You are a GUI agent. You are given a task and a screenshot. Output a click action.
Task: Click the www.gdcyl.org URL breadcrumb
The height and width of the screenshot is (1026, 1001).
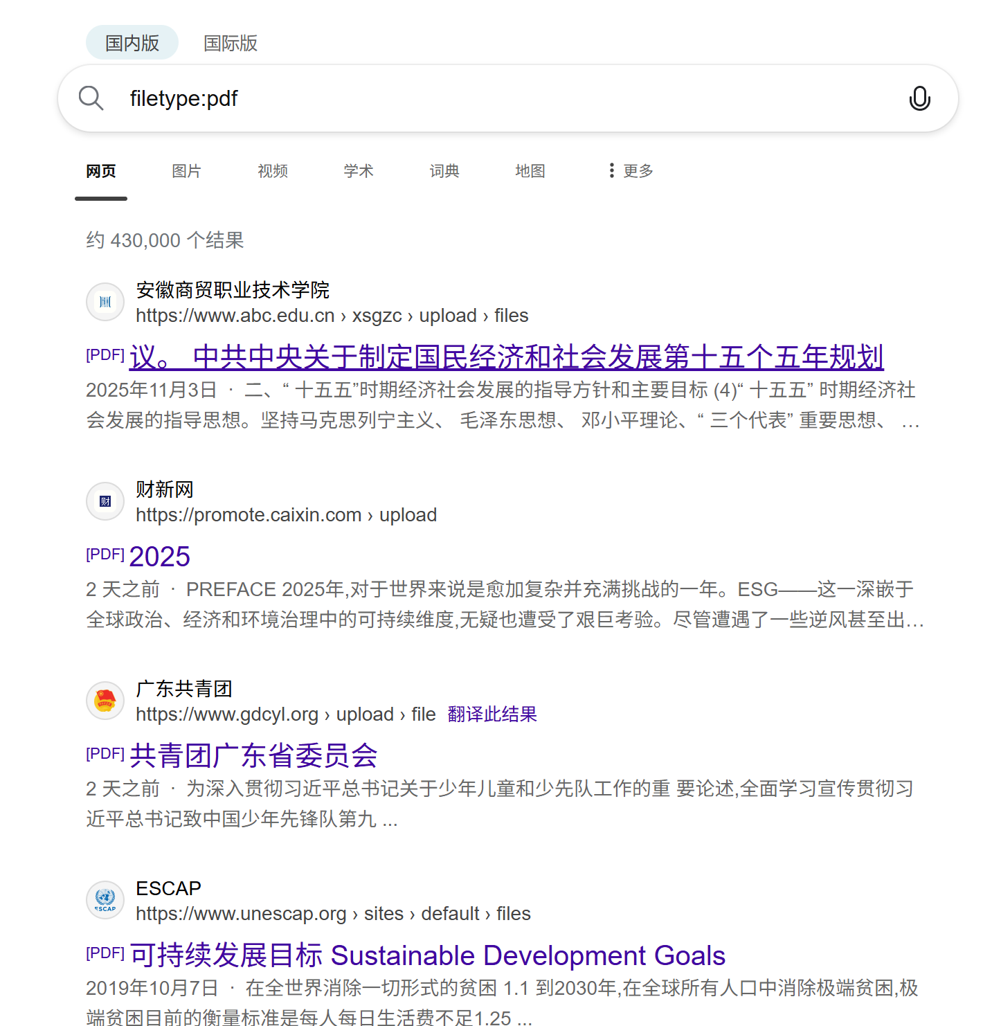285,714
